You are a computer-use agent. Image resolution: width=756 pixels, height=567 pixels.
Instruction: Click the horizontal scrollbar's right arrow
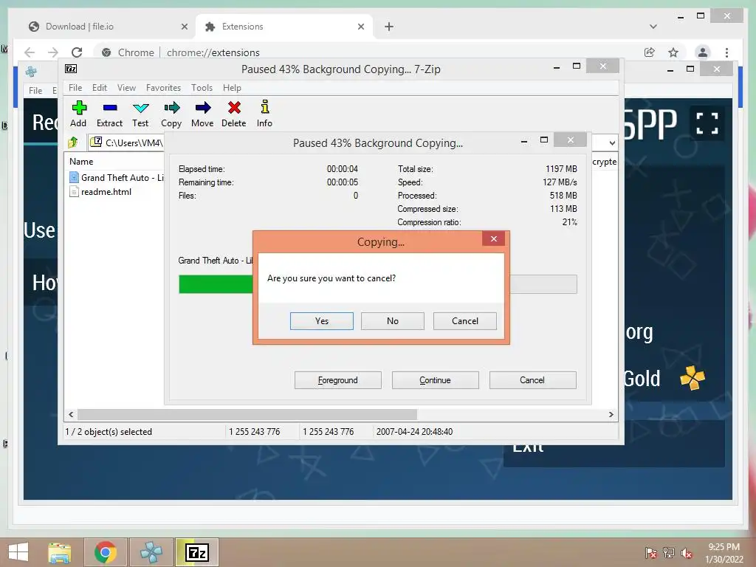[611, 414]
